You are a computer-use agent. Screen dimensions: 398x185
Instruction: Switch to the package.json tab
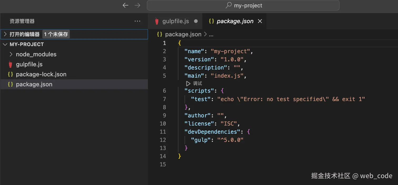point(235,21)
